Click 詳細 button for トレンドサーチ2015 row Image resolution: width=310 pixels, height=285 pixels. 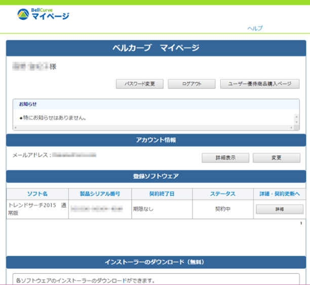pos(280,209)
